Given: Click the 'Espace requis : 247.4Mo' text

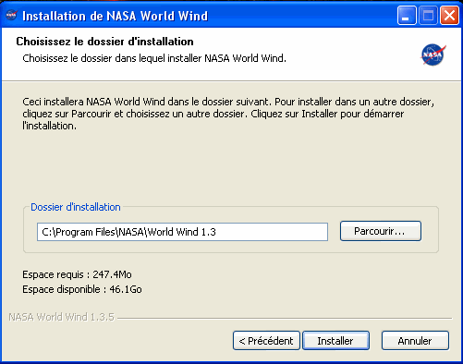Looking at the screenshot, I should click(77, 274).
